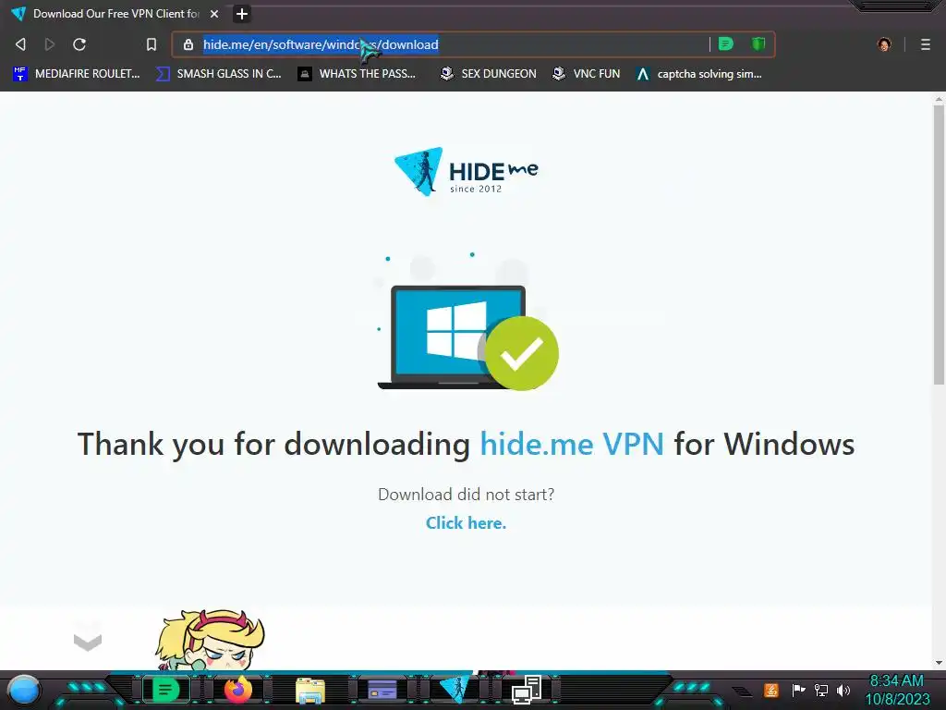Open the browser hamburger menu

(x=925, y=44)
